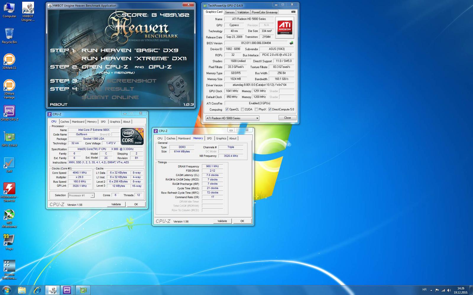Image resolution: width=473 pixels, height=295 pixels.
Task: Open the Processor #1 selection dropdown
Action: point(81,195)
